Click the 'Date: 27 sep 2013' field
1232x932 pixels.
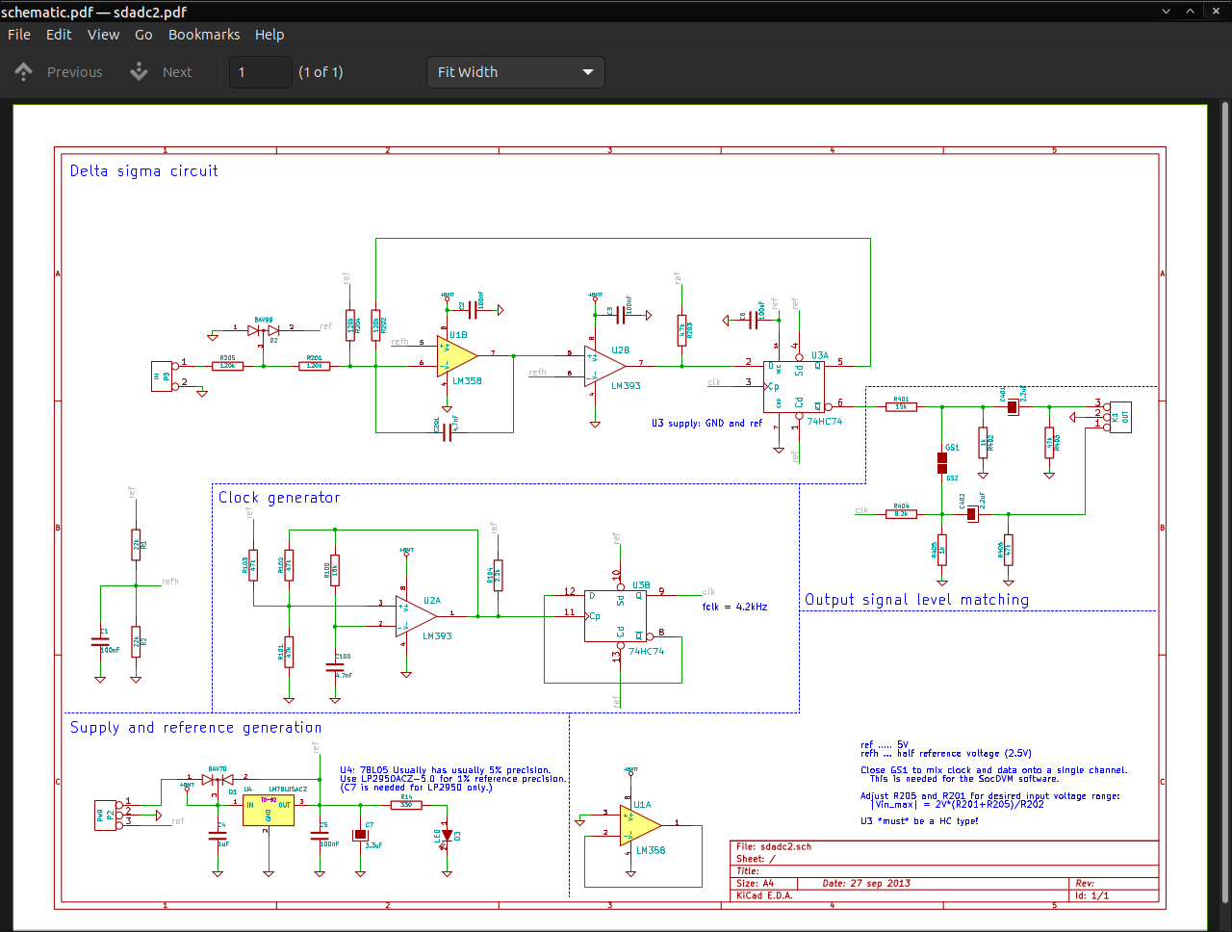pyautogui.click(x=866, y=884)
